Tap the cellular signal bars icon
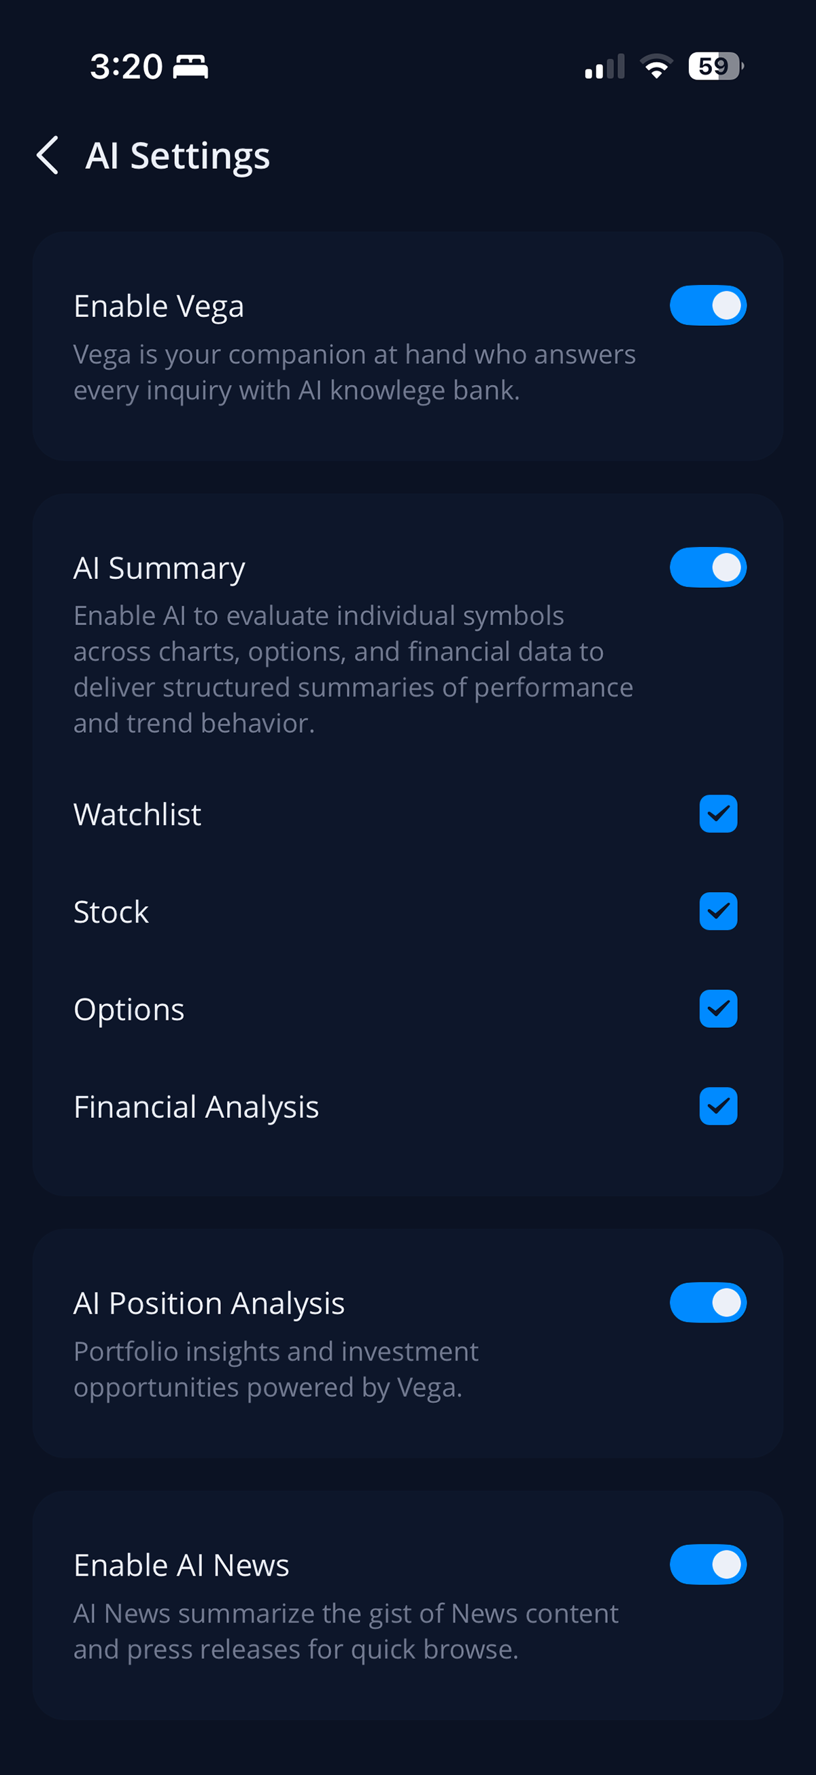The image size is (816, 1775). click(x=605, y=67)
